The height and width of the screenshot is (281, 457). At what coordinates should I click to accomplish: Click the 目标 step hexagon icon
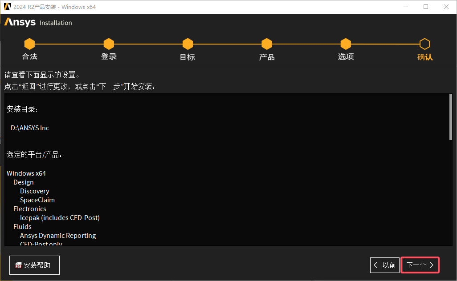tap(188, 44)
